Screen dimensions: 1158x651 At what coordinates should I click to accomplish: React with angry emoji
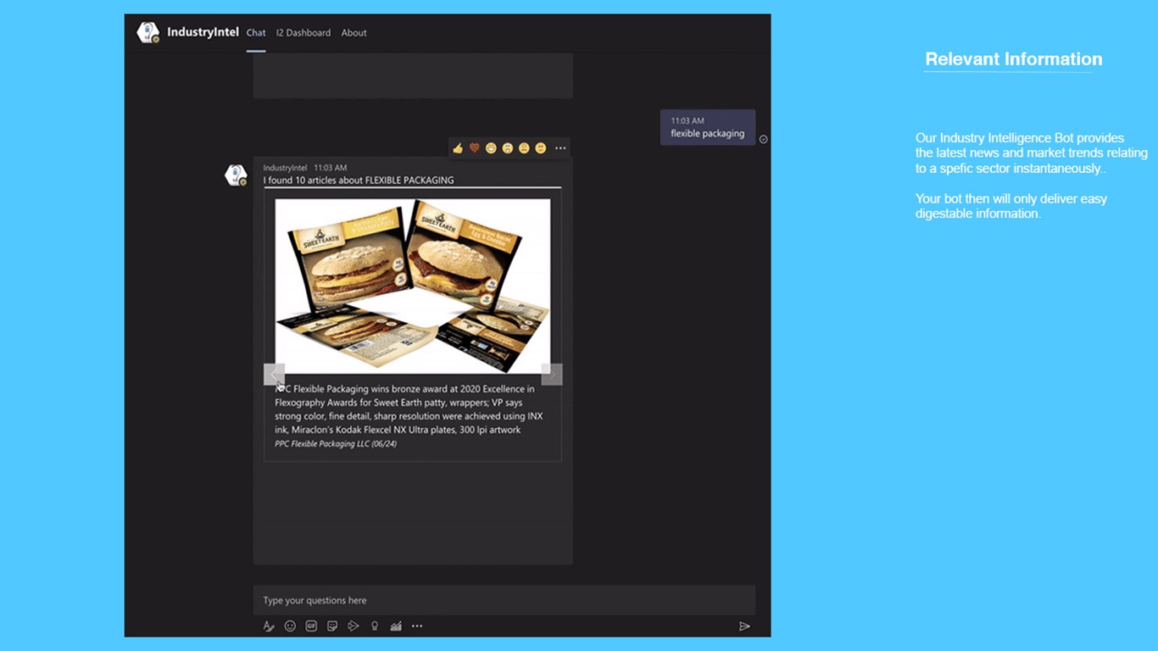541,148
